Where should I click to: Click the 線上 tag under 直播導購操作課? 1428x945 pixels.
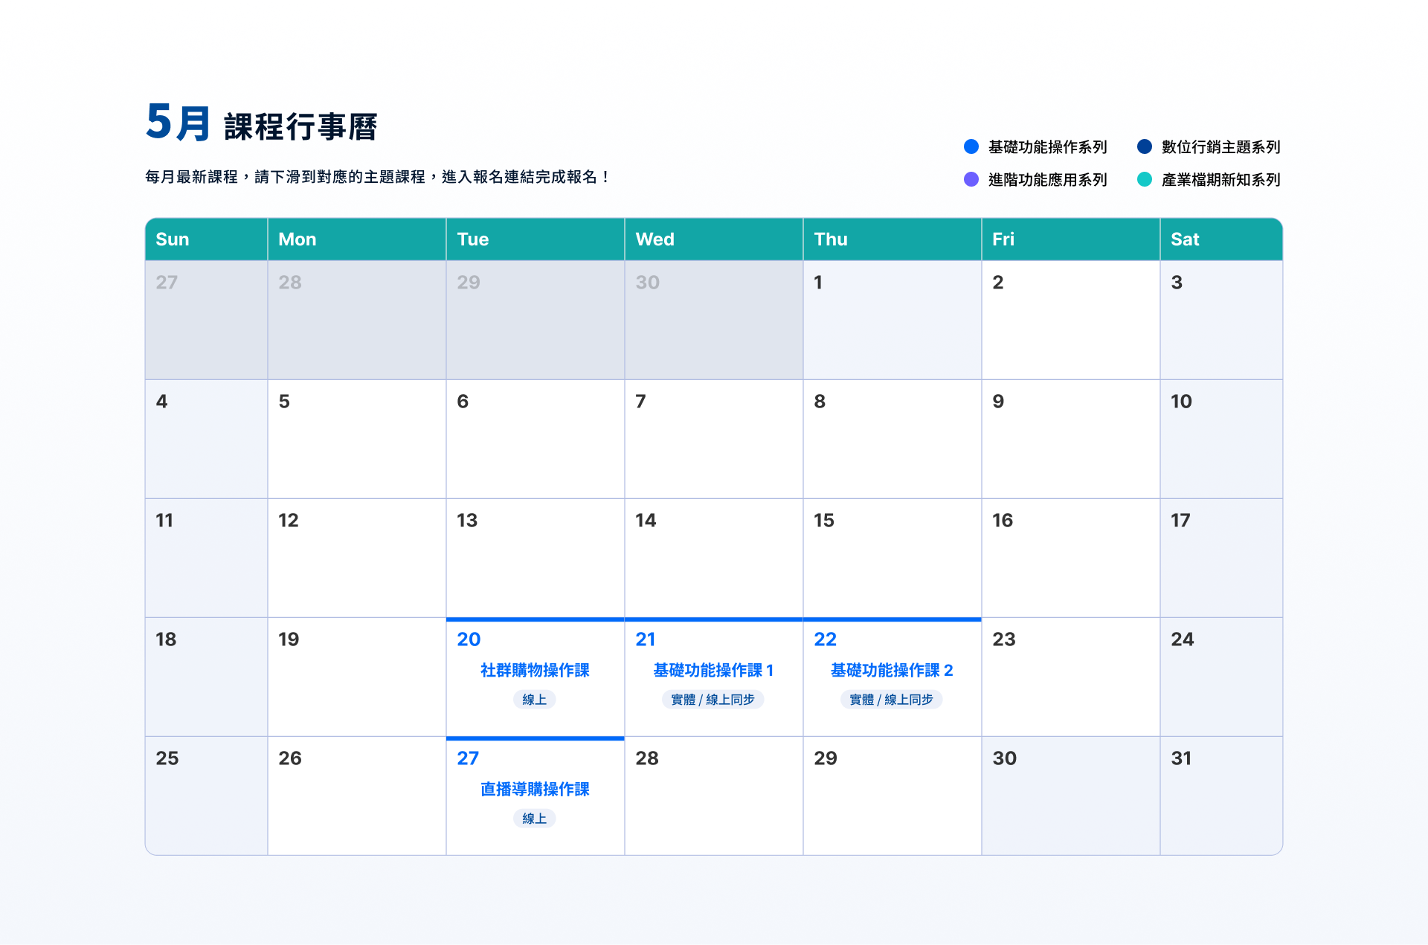[535, 819]
